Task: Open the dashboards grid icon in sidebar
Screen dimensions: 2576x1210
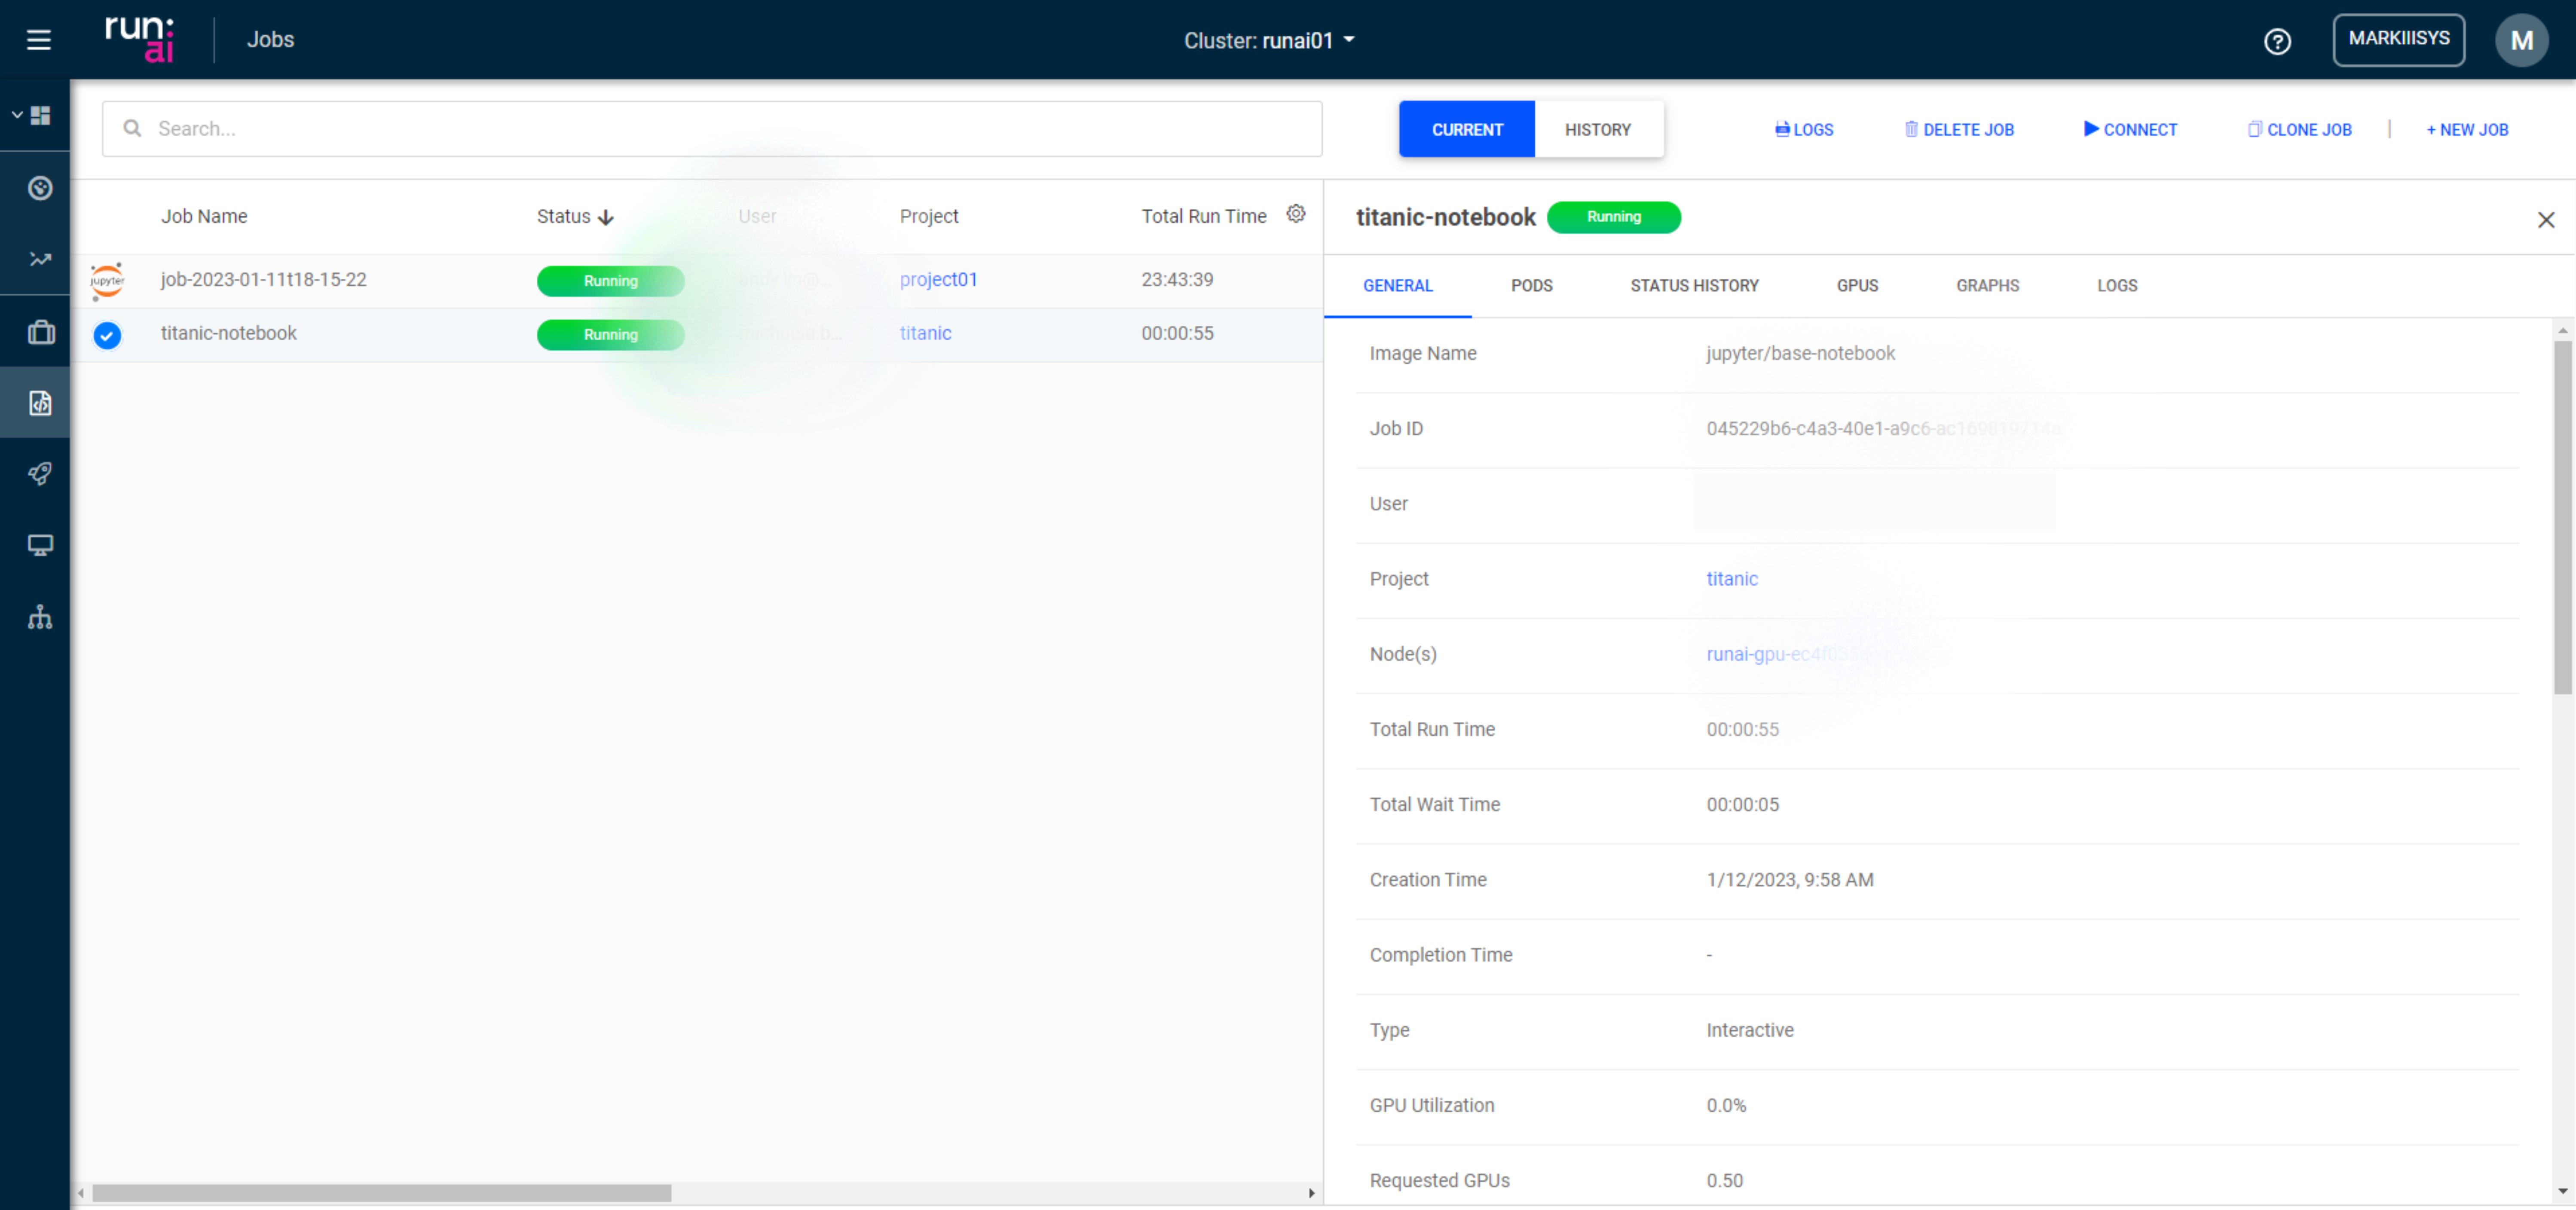Action: 41,115
